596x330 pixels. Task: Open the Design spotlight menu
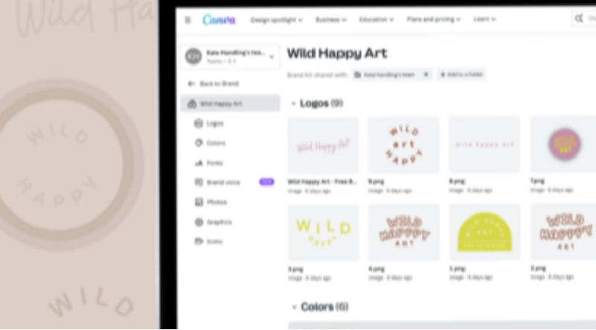276,20
